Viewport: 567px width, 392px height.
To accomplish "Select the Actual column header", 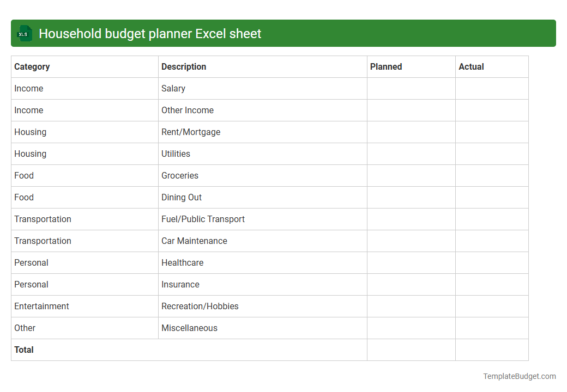I will pyautogui.click(x=471, y=66).
